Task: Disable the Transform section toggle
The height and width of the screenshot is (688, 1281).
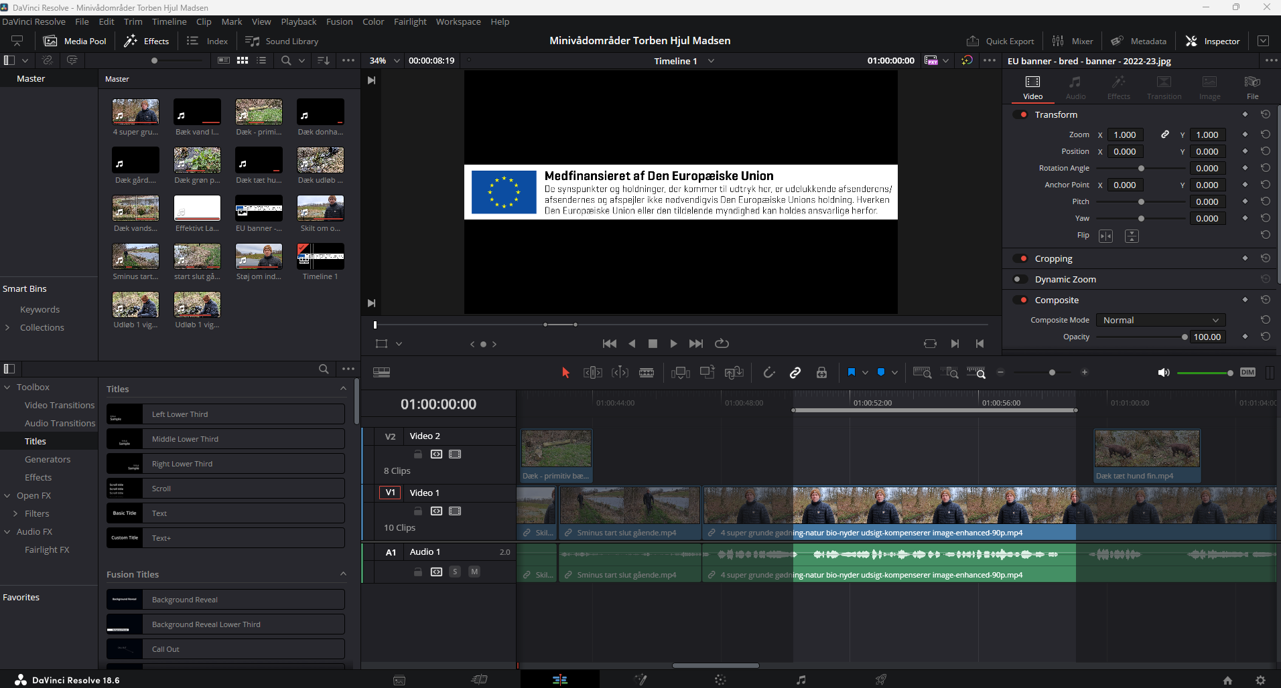Action: [x=1021, y=114]
